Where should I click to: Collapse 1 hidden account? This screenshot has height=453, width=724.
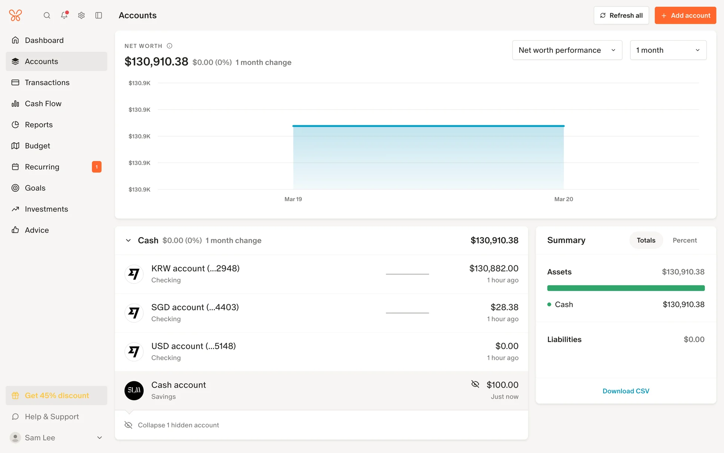pyautogui.click(x=178, y=425)
